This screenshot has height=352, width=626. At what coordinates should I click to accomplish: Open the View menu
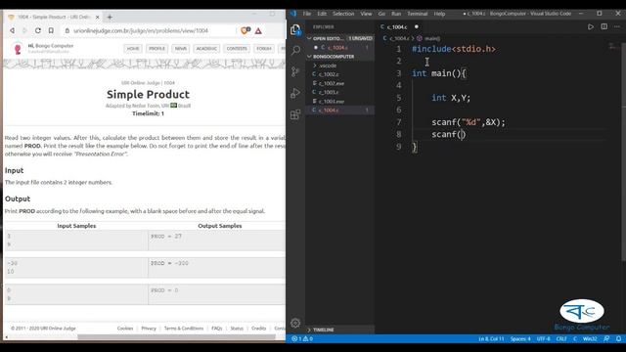pyautogui.click(x=366, y=14)
